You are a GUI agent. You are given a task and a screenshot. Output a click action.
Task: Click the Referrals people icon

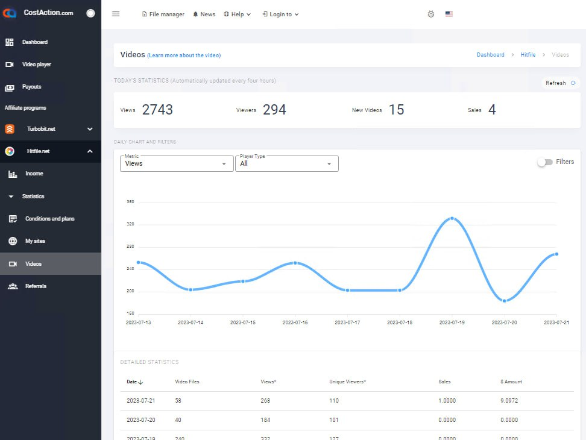[13, 286]
